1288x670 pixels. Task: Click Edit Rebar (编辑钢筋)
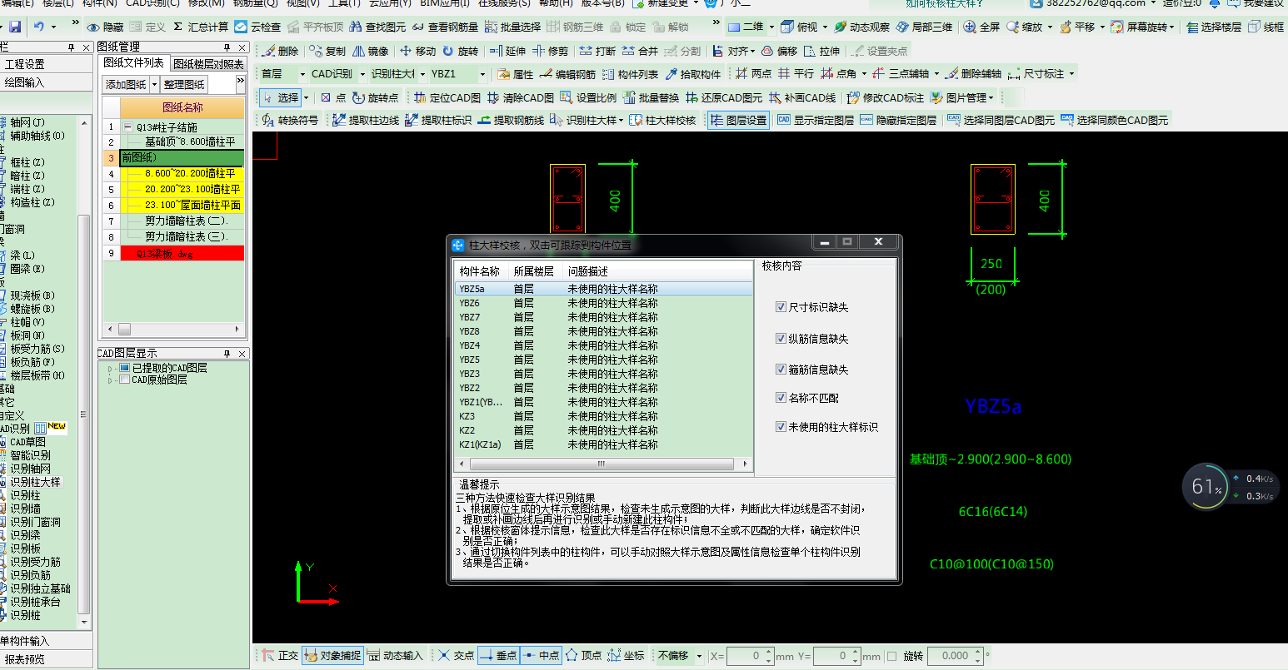click(x=567, y=74)
